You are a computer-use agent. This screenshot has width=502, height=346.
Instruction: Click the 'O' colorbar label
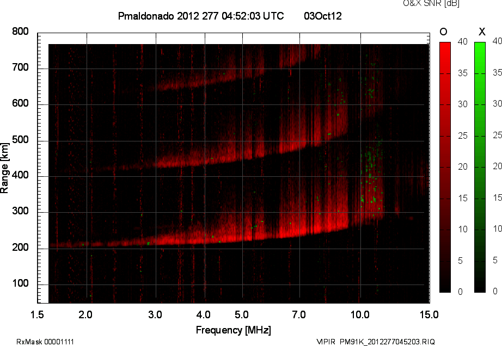coord(443,32)
